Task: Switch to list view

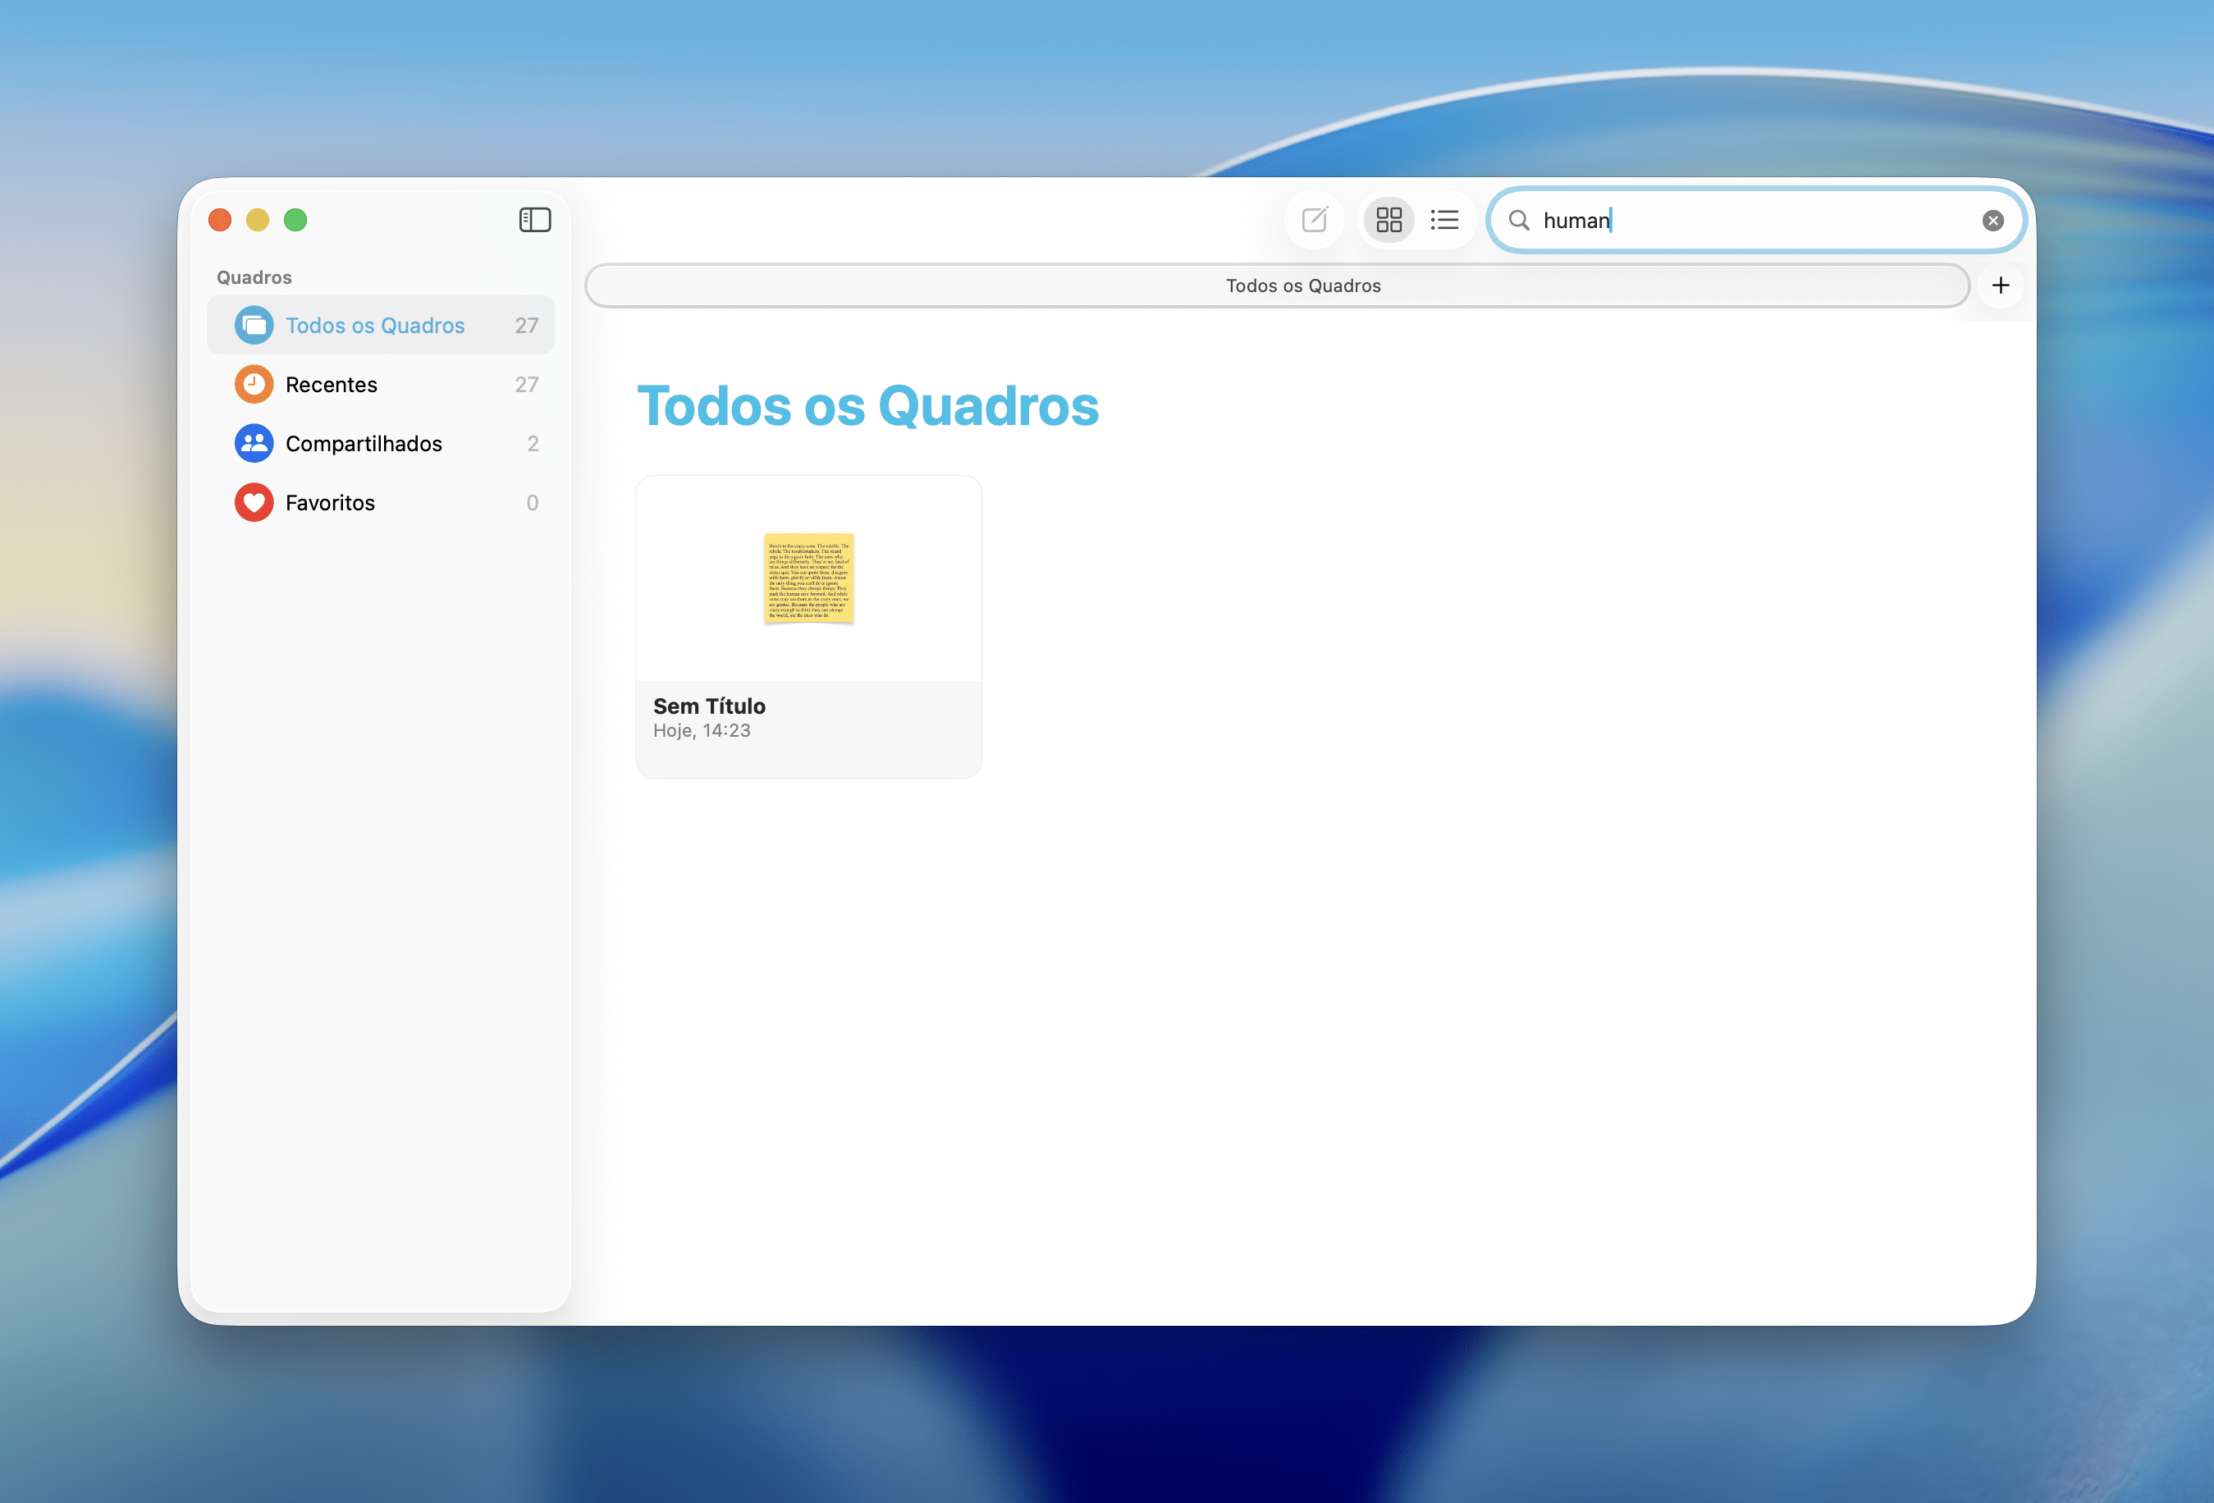Action: click(x=1444, y=220)
